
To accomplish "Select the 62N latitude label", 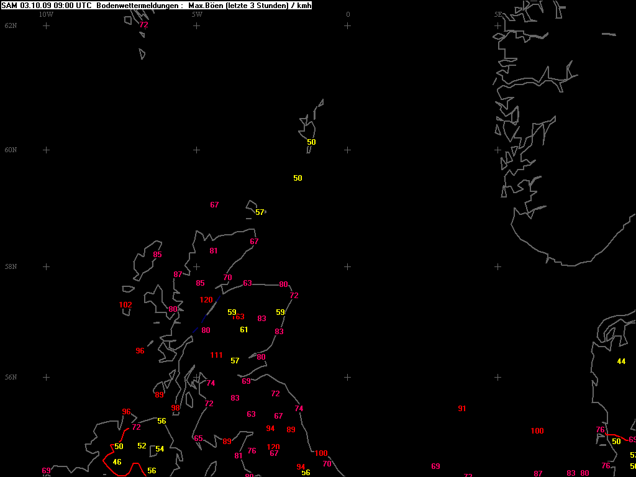I will click(11, 25).
